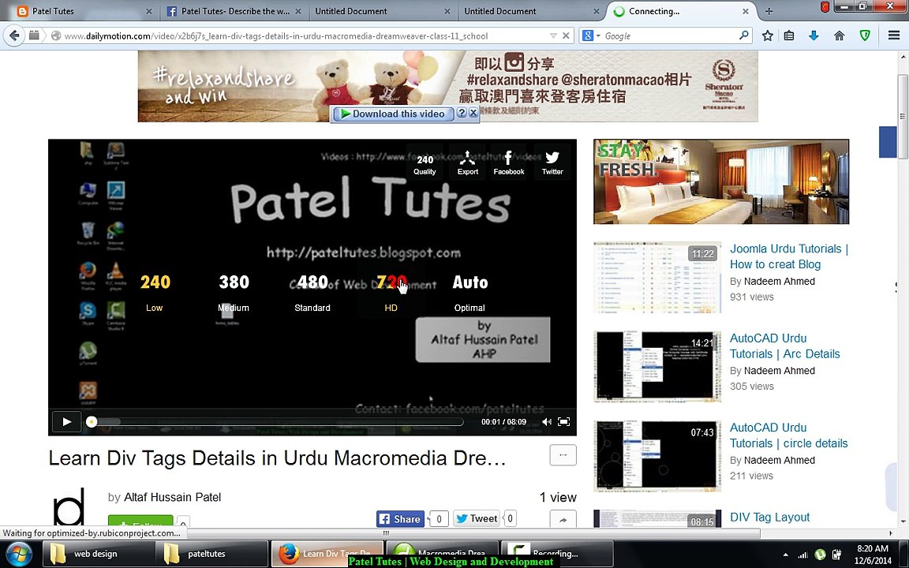Image resolution: width=909 pixels, height=568 pixels.
Task: Open Nadeem Ahmed under Joomla video
Action: 779,281
